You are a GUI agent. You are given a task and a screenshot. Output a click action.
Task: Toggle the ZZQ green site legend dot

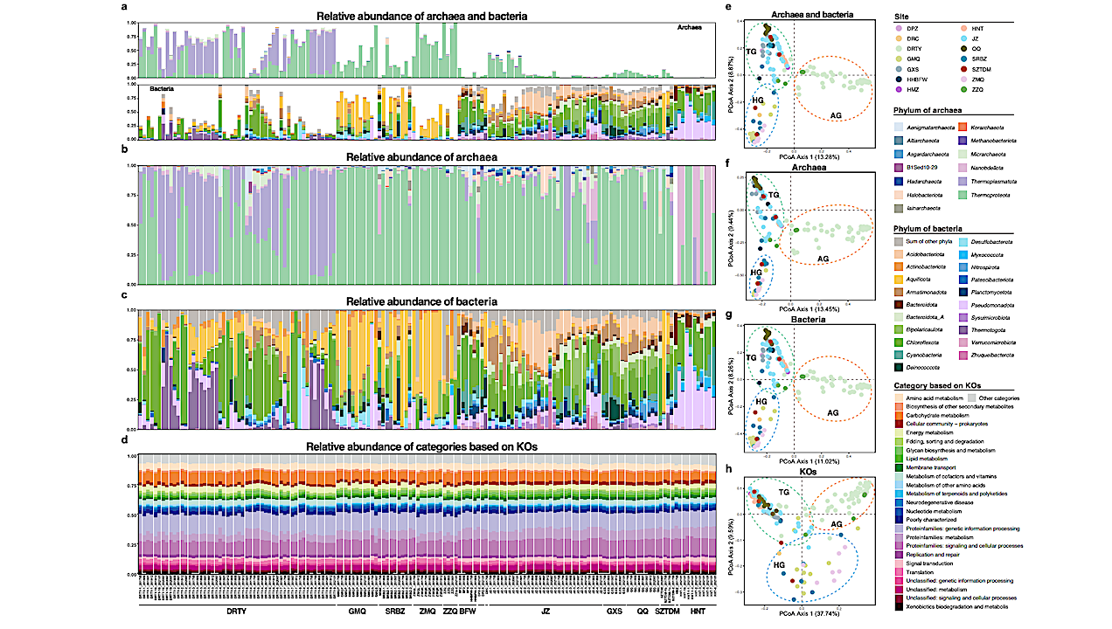pos(964,89)
